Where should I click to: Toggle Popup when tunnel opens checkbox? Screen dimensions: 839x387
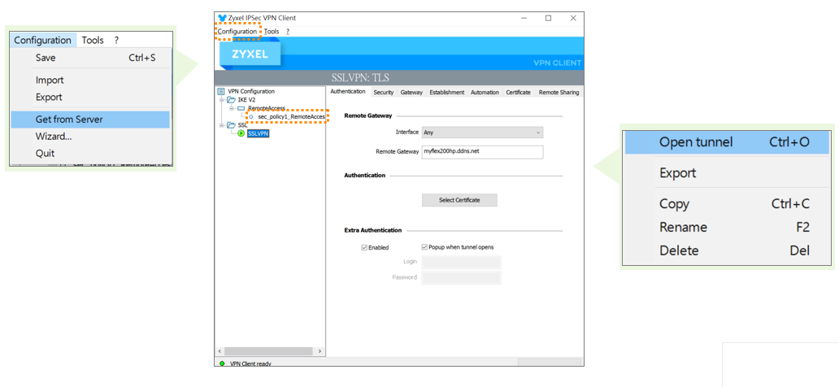424,247
